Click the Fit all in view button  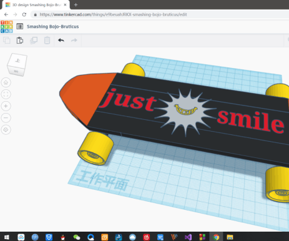(6, 94)
